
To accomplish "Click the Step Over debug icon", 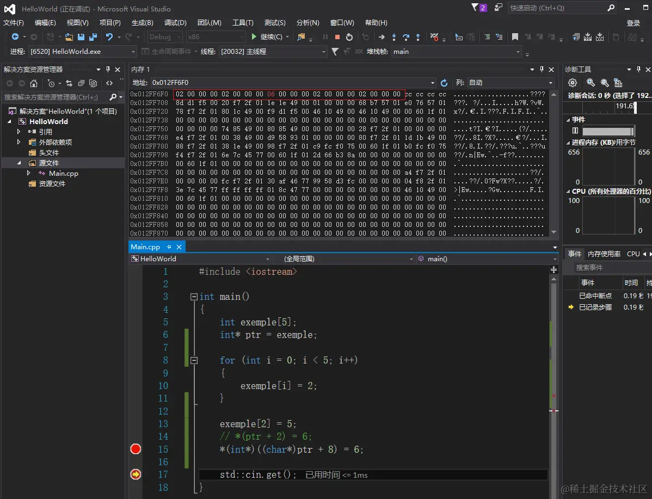I will [405, 37].
